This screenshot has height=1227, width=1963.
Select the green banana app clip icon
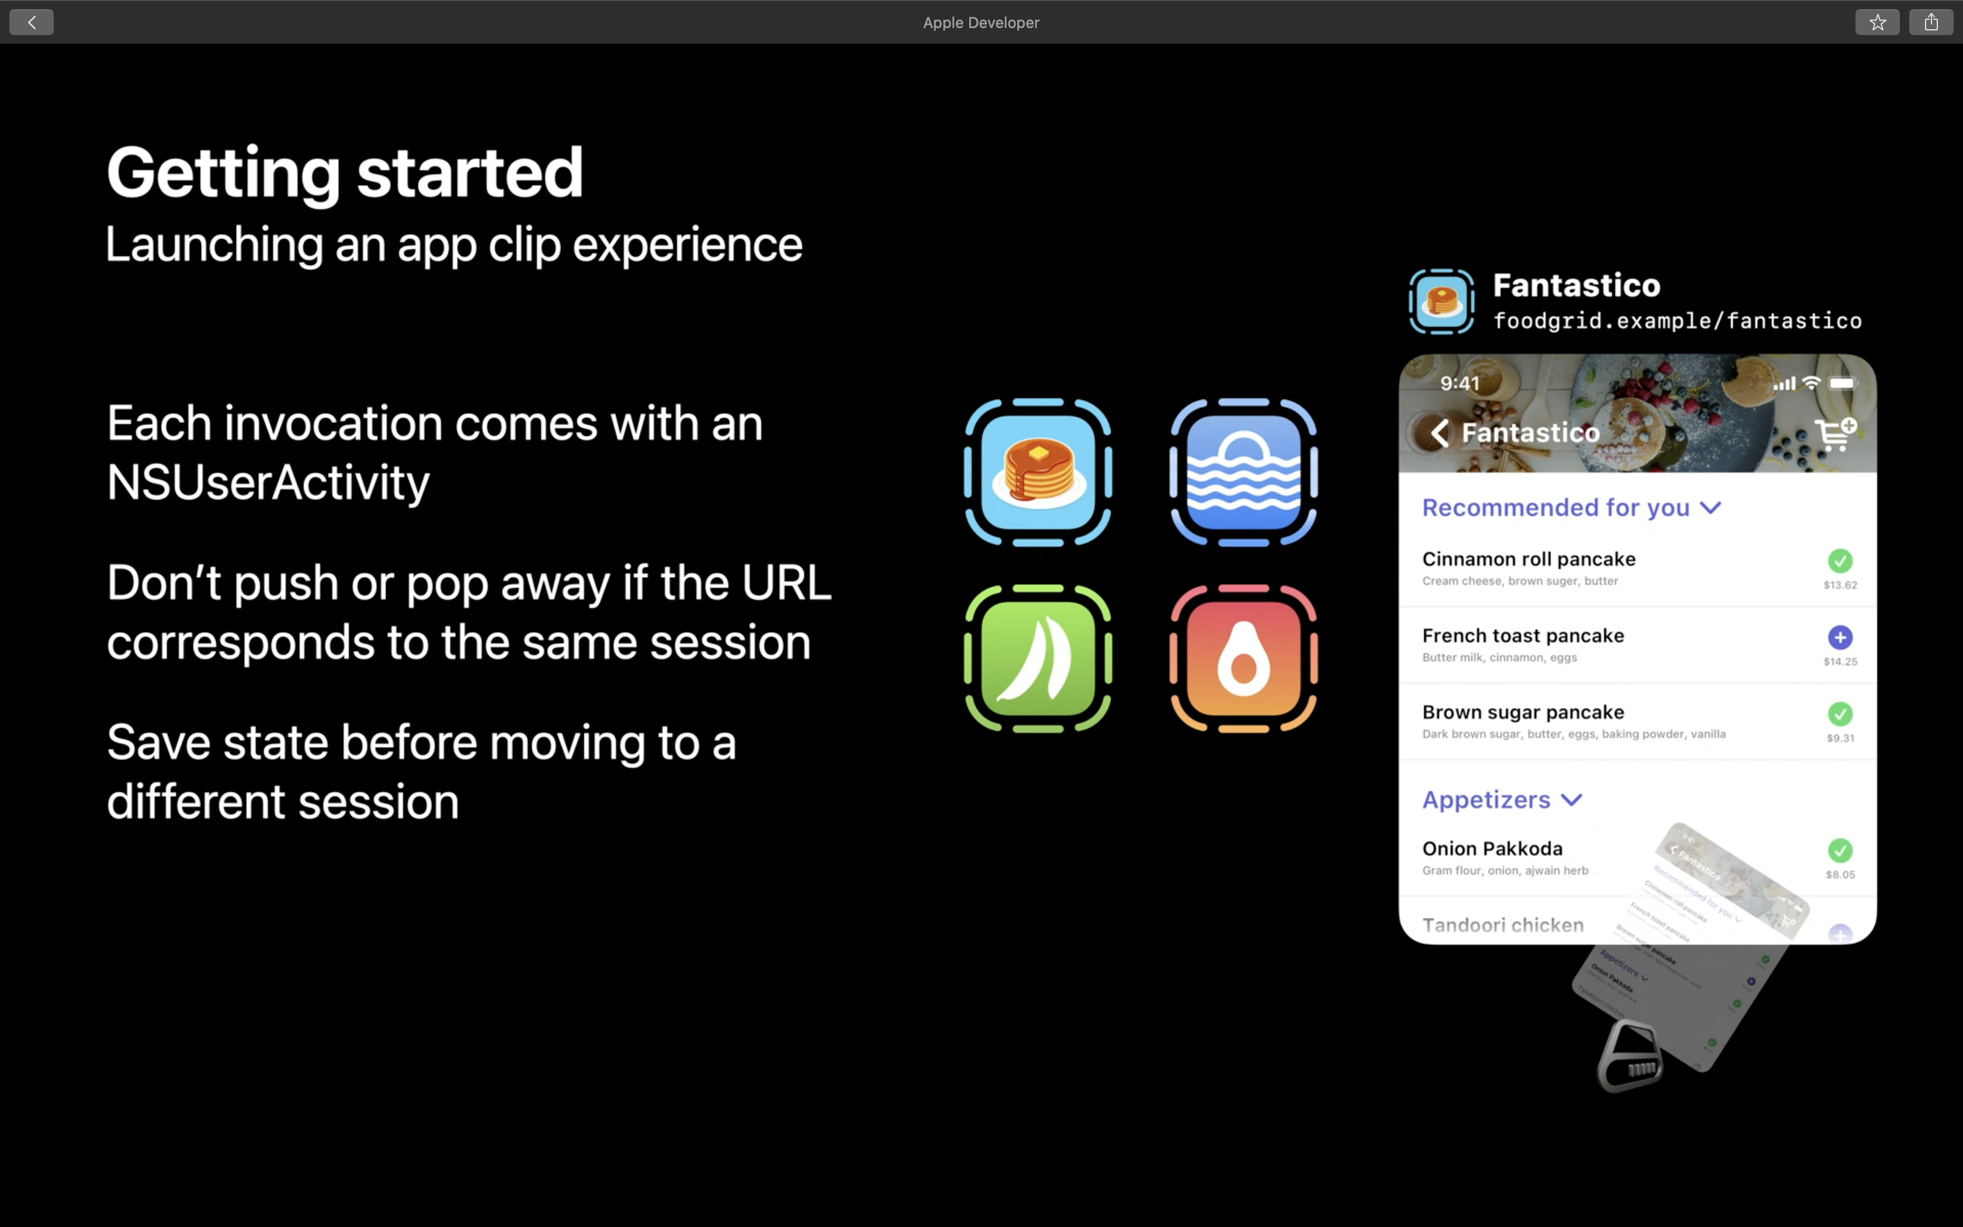[1038, 658]
